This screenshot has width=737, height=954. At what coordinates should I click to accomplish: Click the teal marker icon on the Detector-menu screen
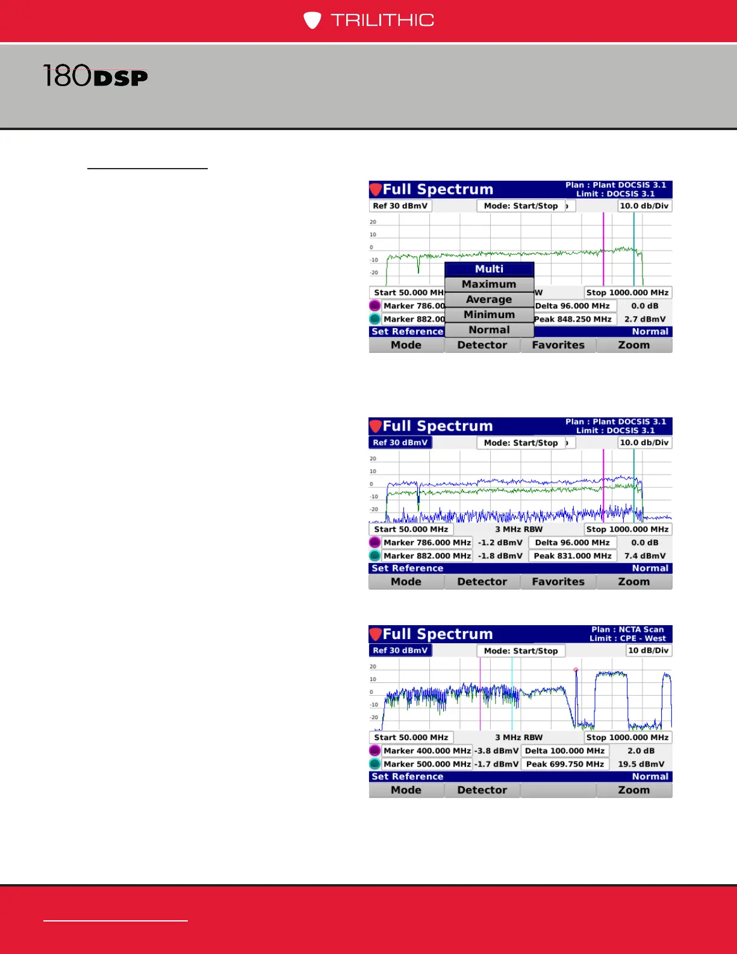(375, 319)
